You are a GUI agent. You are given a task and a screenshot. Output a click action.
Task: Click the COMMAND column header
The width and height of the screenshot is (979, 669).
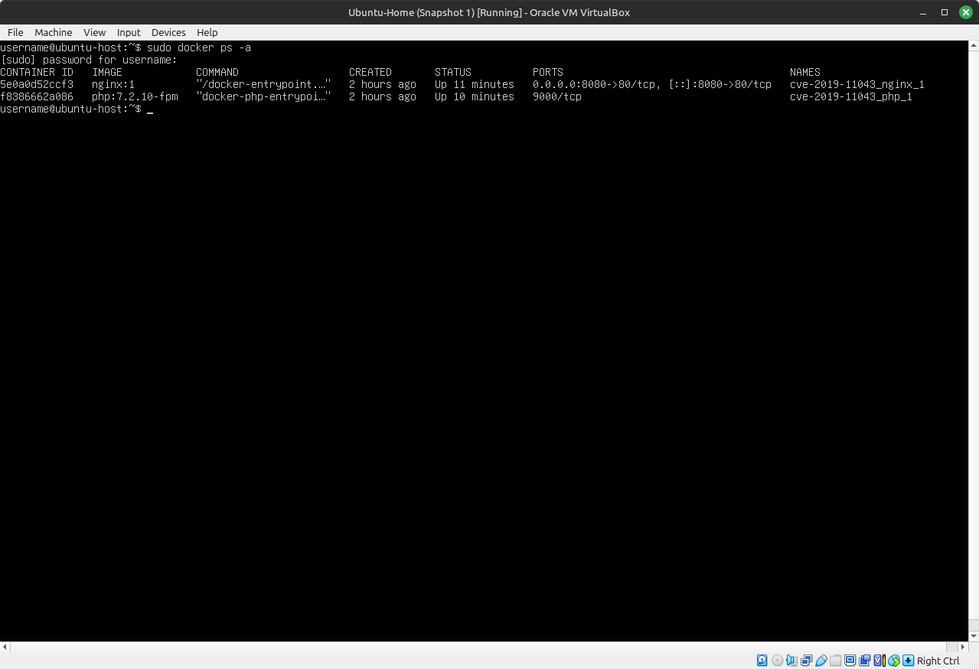click(x=217, y=72)
